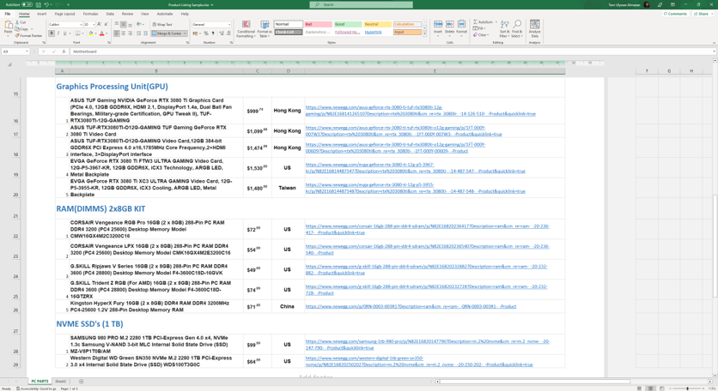Open the Sheet2 worksheet tab

click(x=60, y=382)
